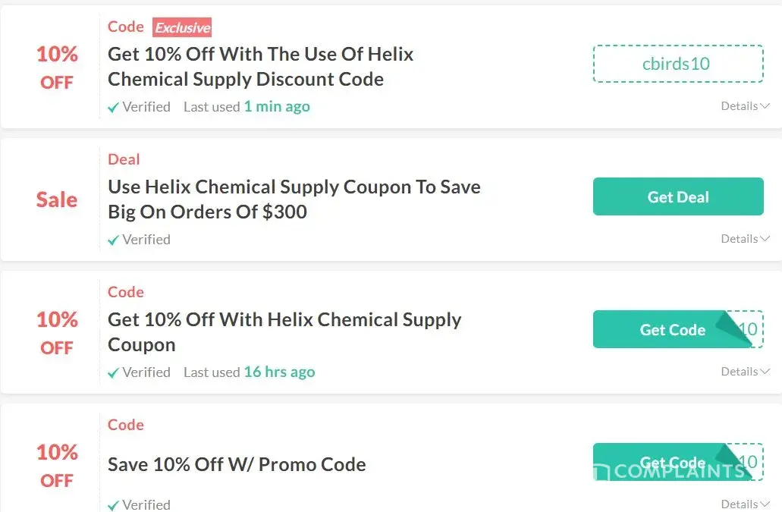Click Verified checkmark on the first offer
782x512 pixels.
click(x=114, y=108)
